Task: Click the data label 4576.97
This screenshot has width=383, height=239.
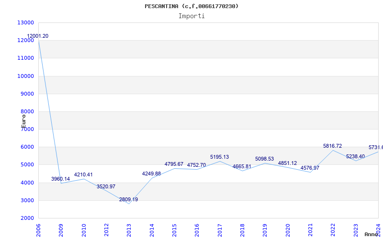Action: coord(310,168)
